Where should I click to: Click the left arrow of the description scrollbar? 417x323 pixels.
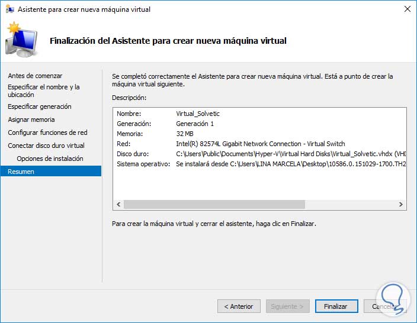pos(118,204)
